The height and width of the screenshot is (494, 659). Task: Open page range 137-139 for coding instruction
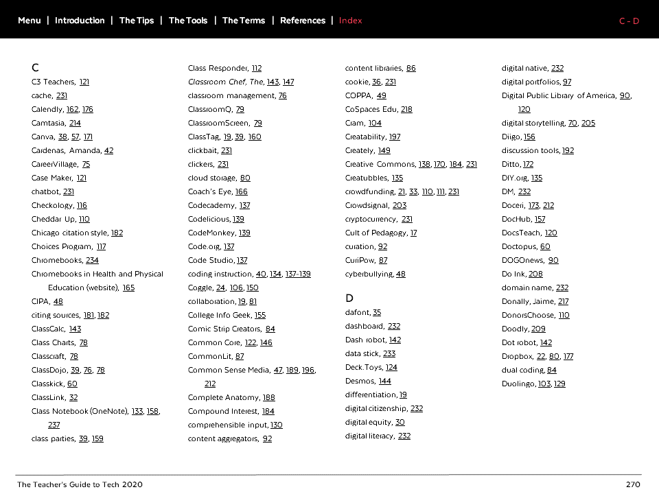coord(298,274)
